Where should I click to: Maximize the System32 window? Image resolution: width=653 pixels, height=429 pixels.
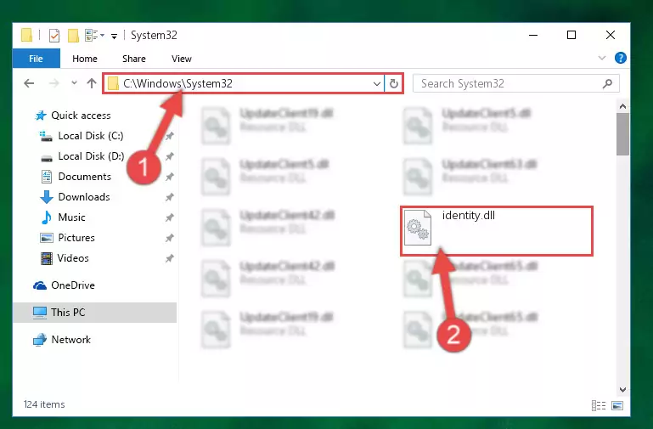tap(571, 36)
